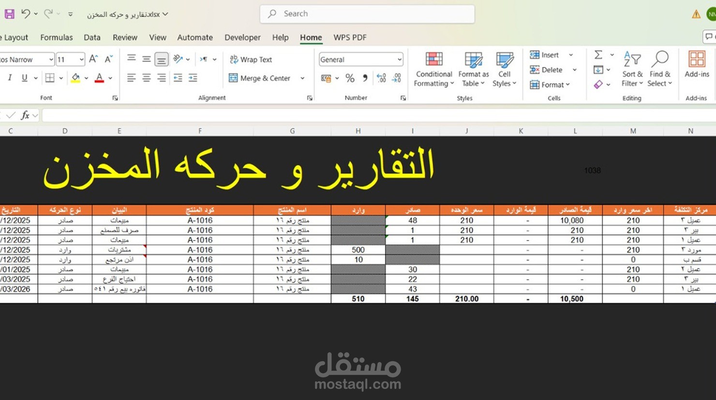716x400 pixels.
Task: Click Insert cells button
Action: click(x=545, y=55)
